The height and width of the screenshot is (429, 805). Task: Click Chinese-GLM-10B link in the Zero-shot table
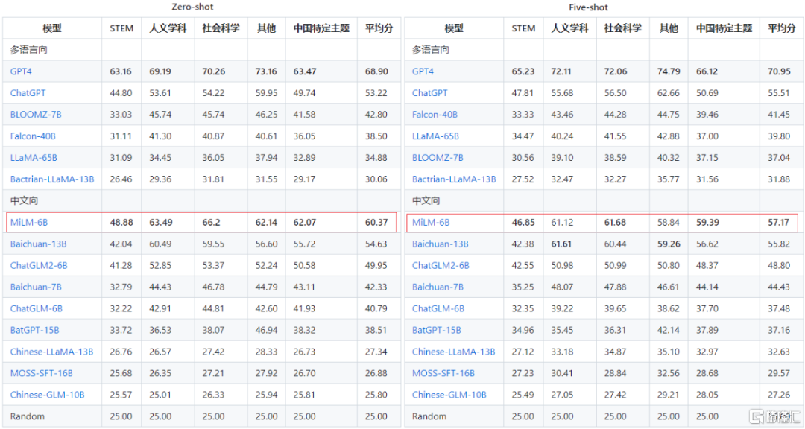[47, 395]
